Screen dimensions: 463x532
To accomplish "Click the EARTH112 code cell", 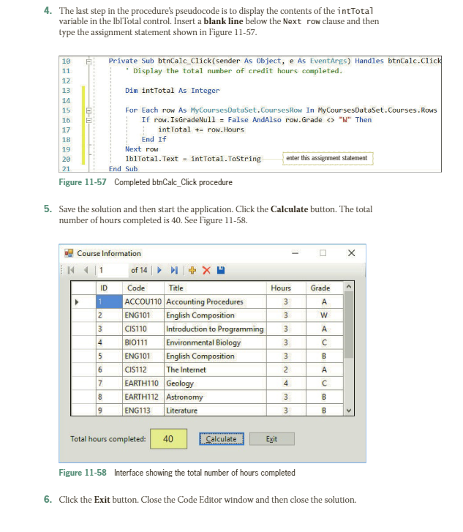I will coord(143,397).
